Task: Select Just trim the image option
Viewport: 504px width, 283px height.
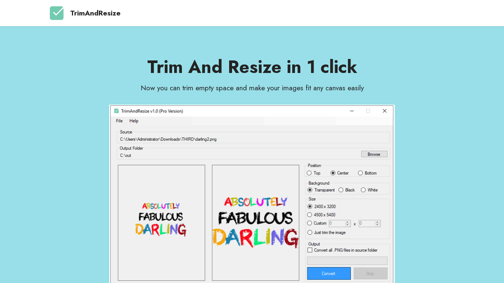Action: click(x=310, y=233)
